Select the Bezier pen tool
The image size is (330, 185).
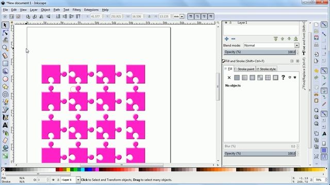click(x=5, y=109)
